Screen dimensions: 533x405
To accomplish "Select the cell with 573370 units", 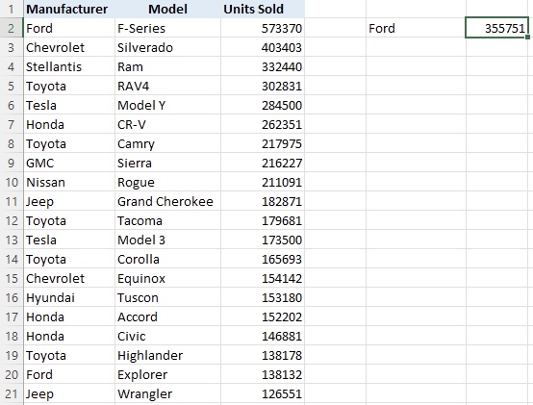I will coord(263,28).
